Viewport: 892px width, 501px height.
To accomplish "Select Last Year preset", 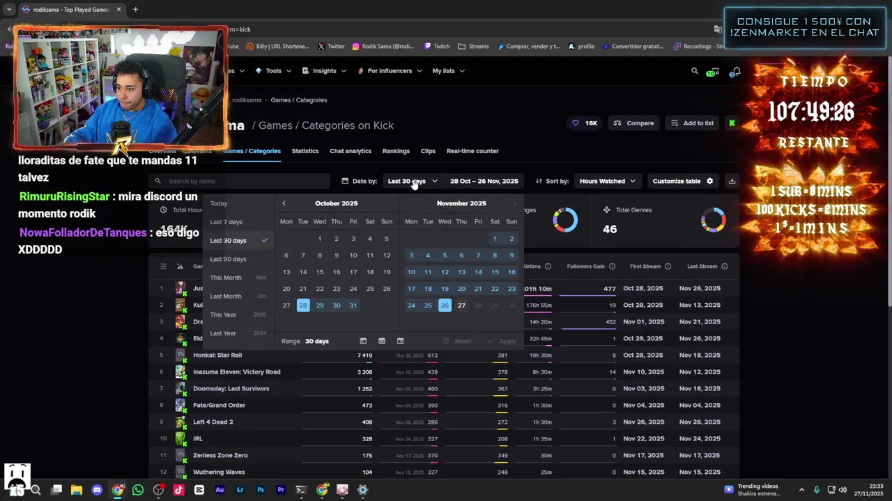I will (x=239, y=333).
